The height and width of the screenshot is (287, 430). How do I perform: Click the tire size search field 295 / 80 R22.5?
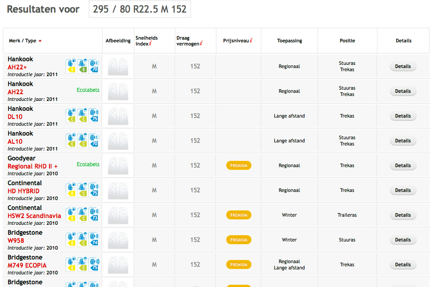coord(140,9)
